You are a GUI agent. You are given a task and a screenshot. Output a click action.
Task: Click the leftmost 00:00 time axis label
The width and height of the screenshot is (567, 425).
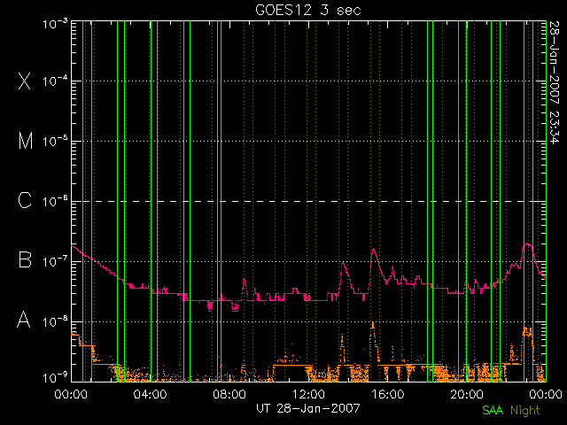(71, 394)
